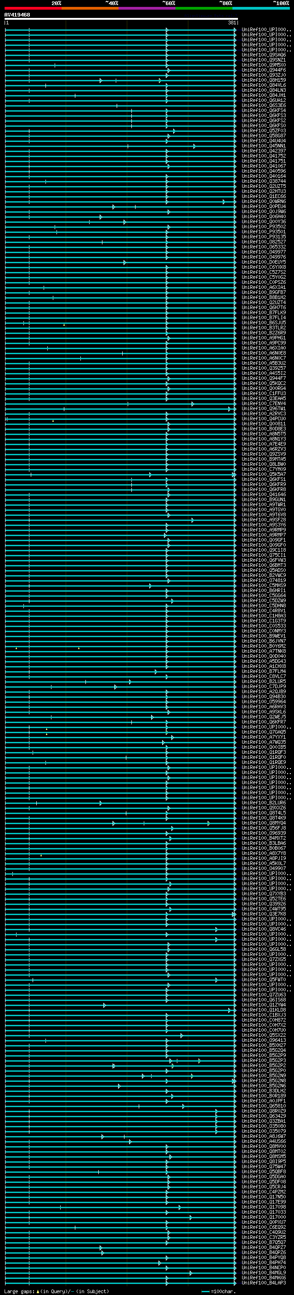Select hit label UniRef100_Q84VL6

click(263, 85)
